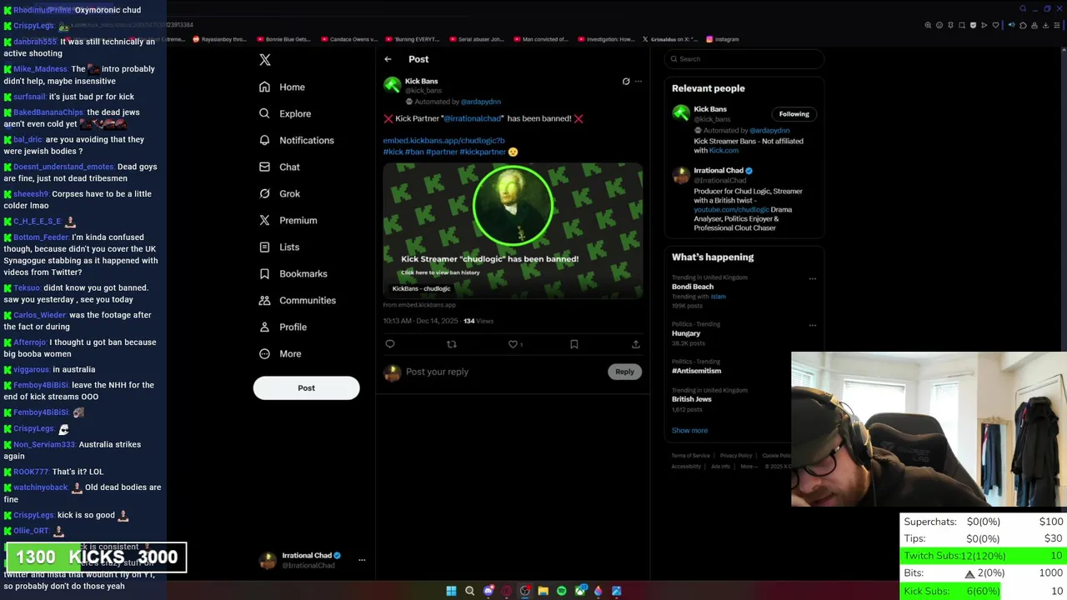Click the browser heart bookmark icon
This screenshot has height=600, width=1067.
pos(995,25)
